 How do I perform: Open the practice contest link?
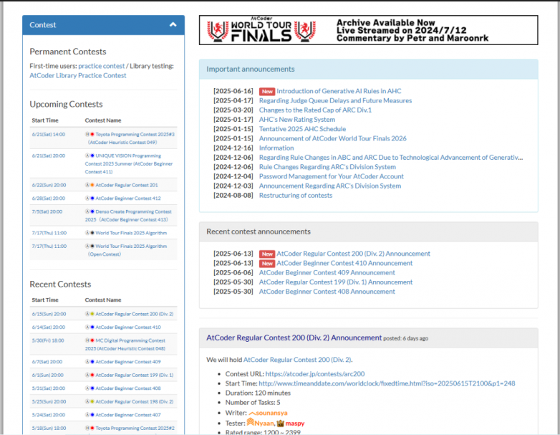coord(102,66)
